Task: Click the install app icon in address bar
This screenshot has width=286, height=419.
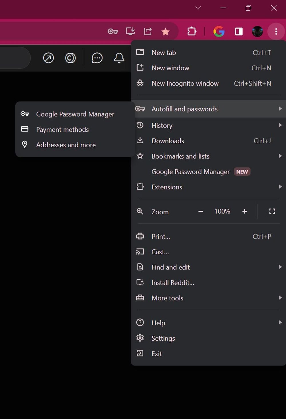Action: coord(130,31)
